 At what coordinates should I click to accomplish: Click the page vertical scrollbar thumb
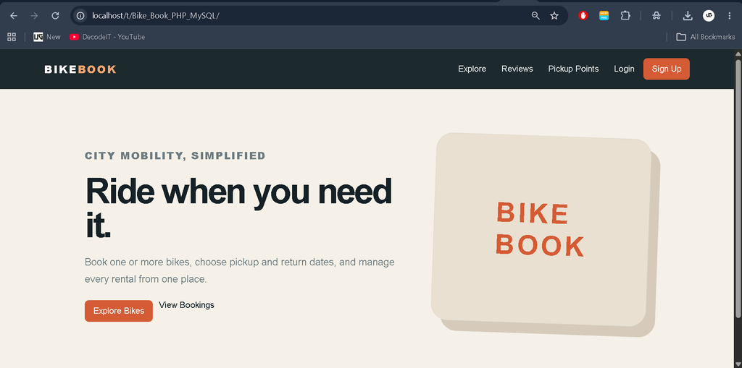point(738,188)
